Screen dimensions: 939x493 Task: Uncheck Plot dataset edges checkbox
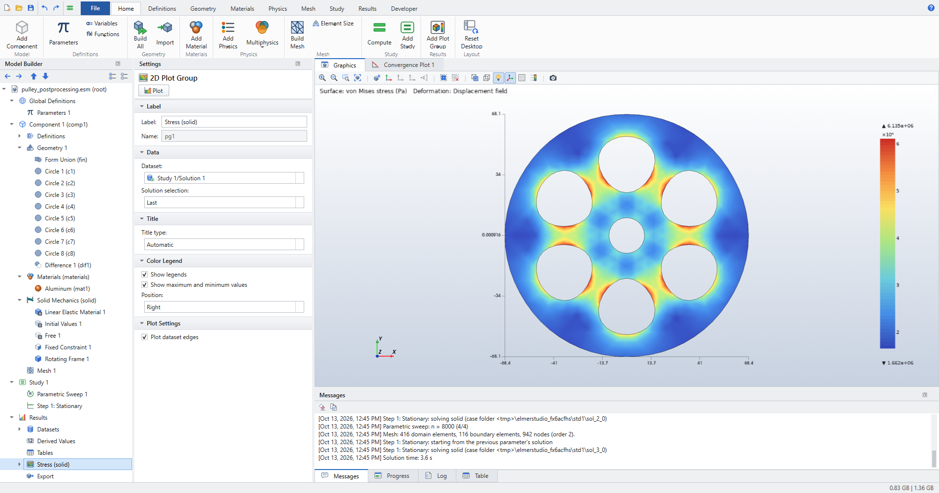coord(144,337)
